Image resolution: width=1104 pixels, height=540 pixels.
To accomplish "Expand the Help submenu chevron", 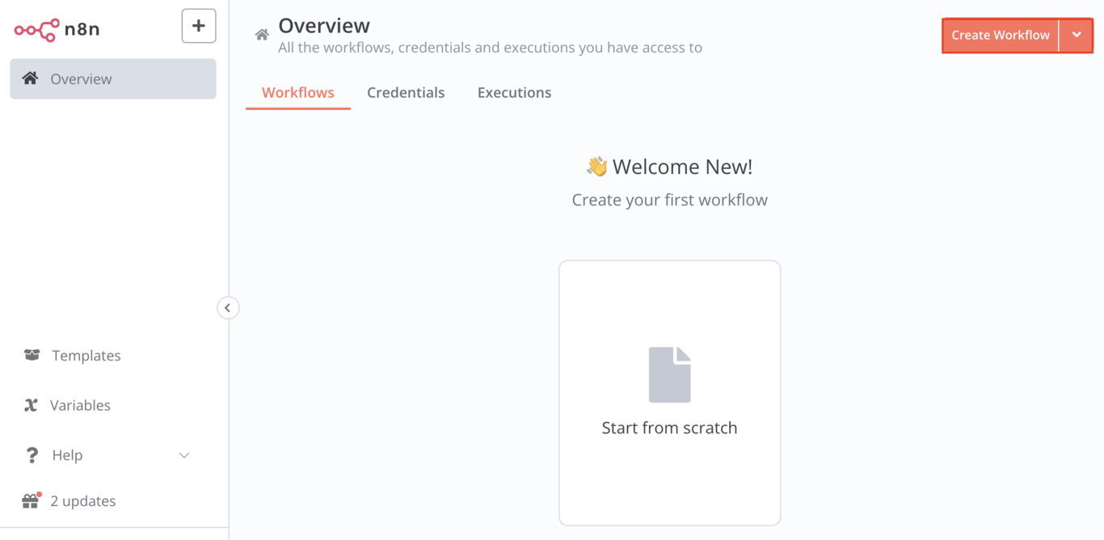I will (184, 455).
